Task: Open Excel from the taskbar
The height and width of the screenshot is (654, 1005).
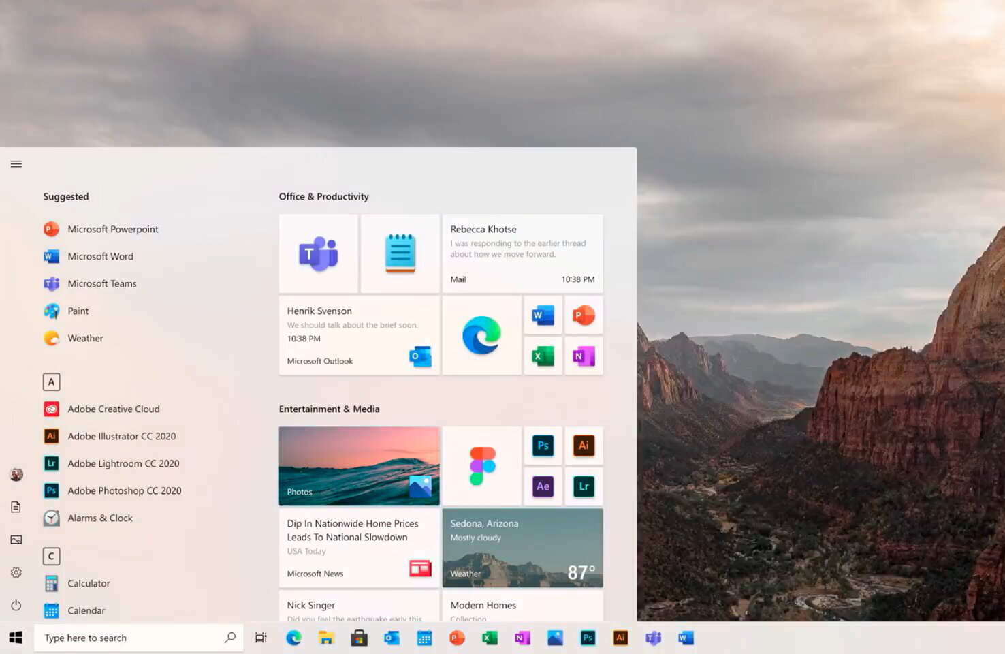Action: [x=490, y=638]
